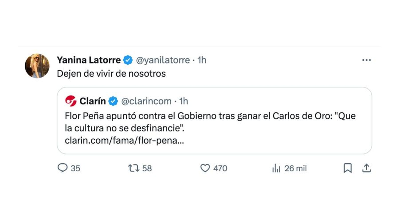
Task: Click the @clarincom handle
Action: [x=146, y=101]
